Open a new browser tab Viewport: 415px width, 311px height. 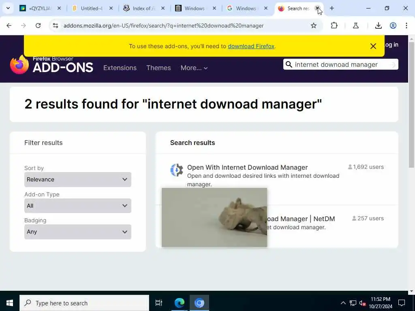click(x=332, y=8)
